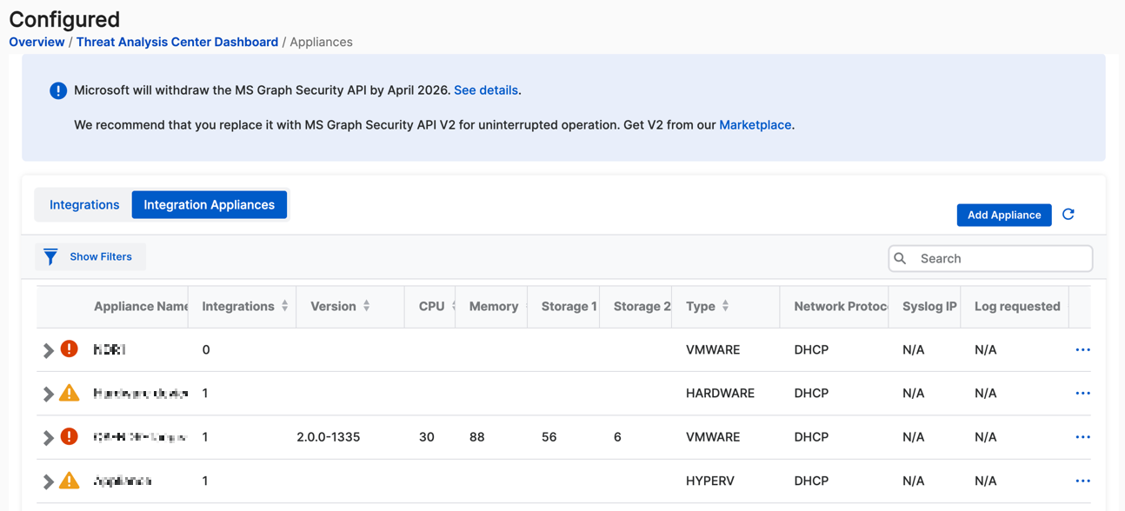
Task: Click the Storage 1 column header
Action: (569, 306)
